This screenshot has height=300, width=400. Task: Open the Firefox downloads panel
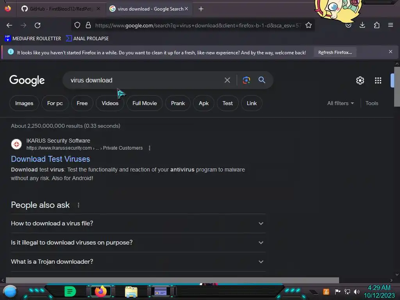point(362,25)
